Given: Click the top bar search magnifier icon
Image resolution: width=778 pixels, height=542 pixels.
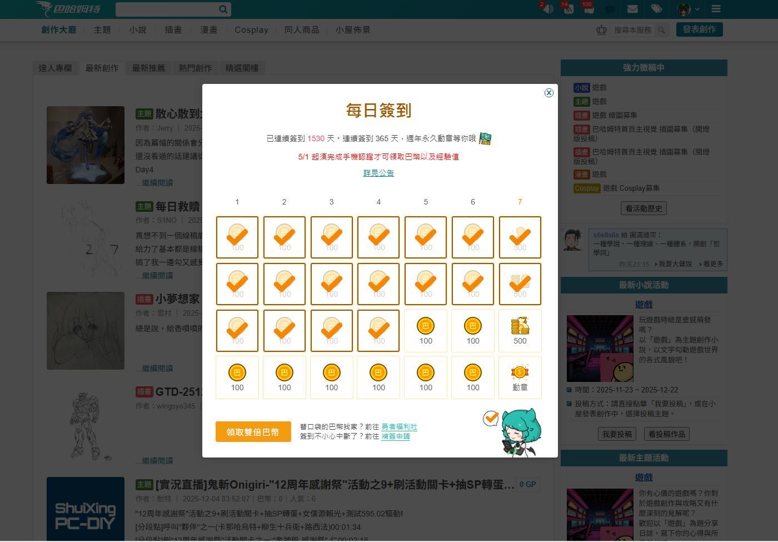Looking at the screenshot, I should click(x=223, y=9).
